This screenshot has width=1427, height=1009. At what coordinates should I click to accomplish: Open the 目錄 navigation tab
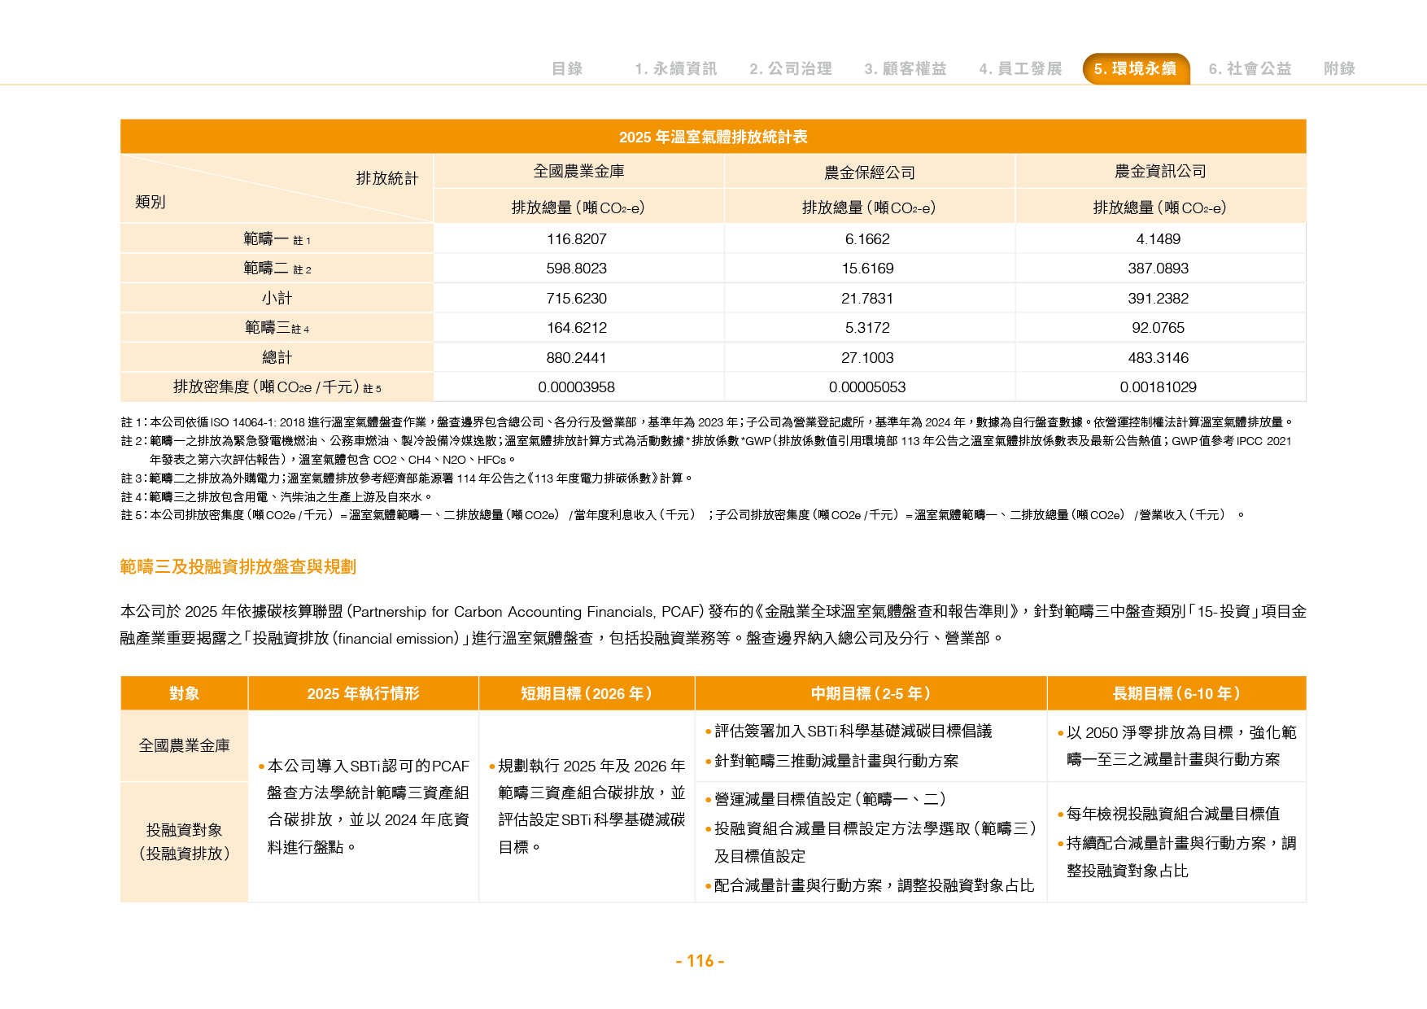(567, 68)
